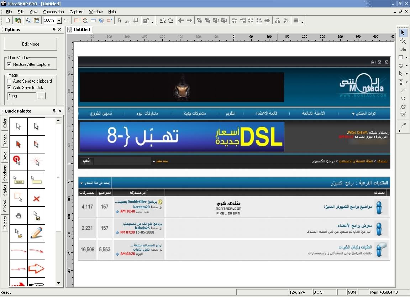This screenshot has width=410, height=298.
Task: Pick the red target cursor in Quick Palette
Action: pyautogui.click(x=18, y=162)
